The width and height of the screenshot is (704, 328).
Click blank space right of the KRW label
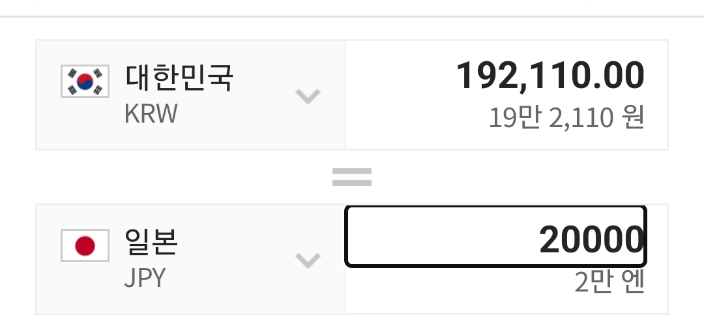235,115
